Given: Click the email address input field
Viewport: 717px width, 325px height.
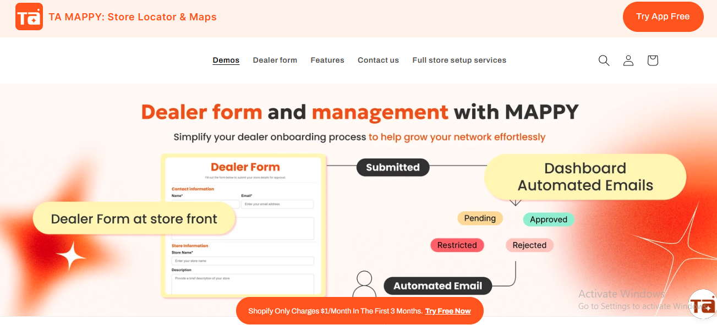Looking at the screenshot, I should [x=277, y=204].
